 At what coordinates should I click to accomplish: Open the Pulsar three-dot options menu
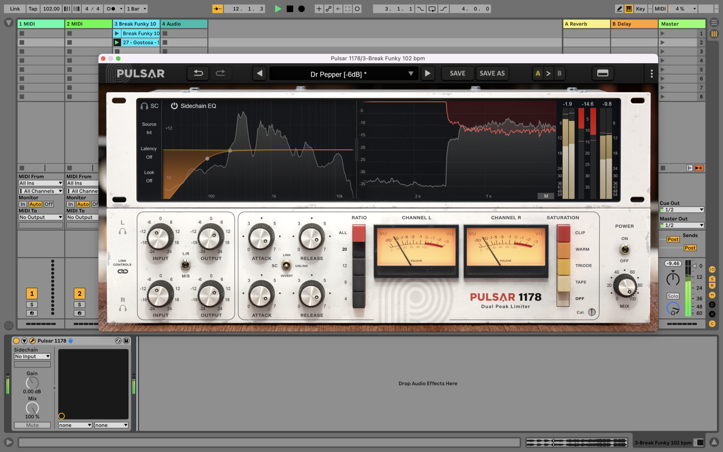click(651, 73)
